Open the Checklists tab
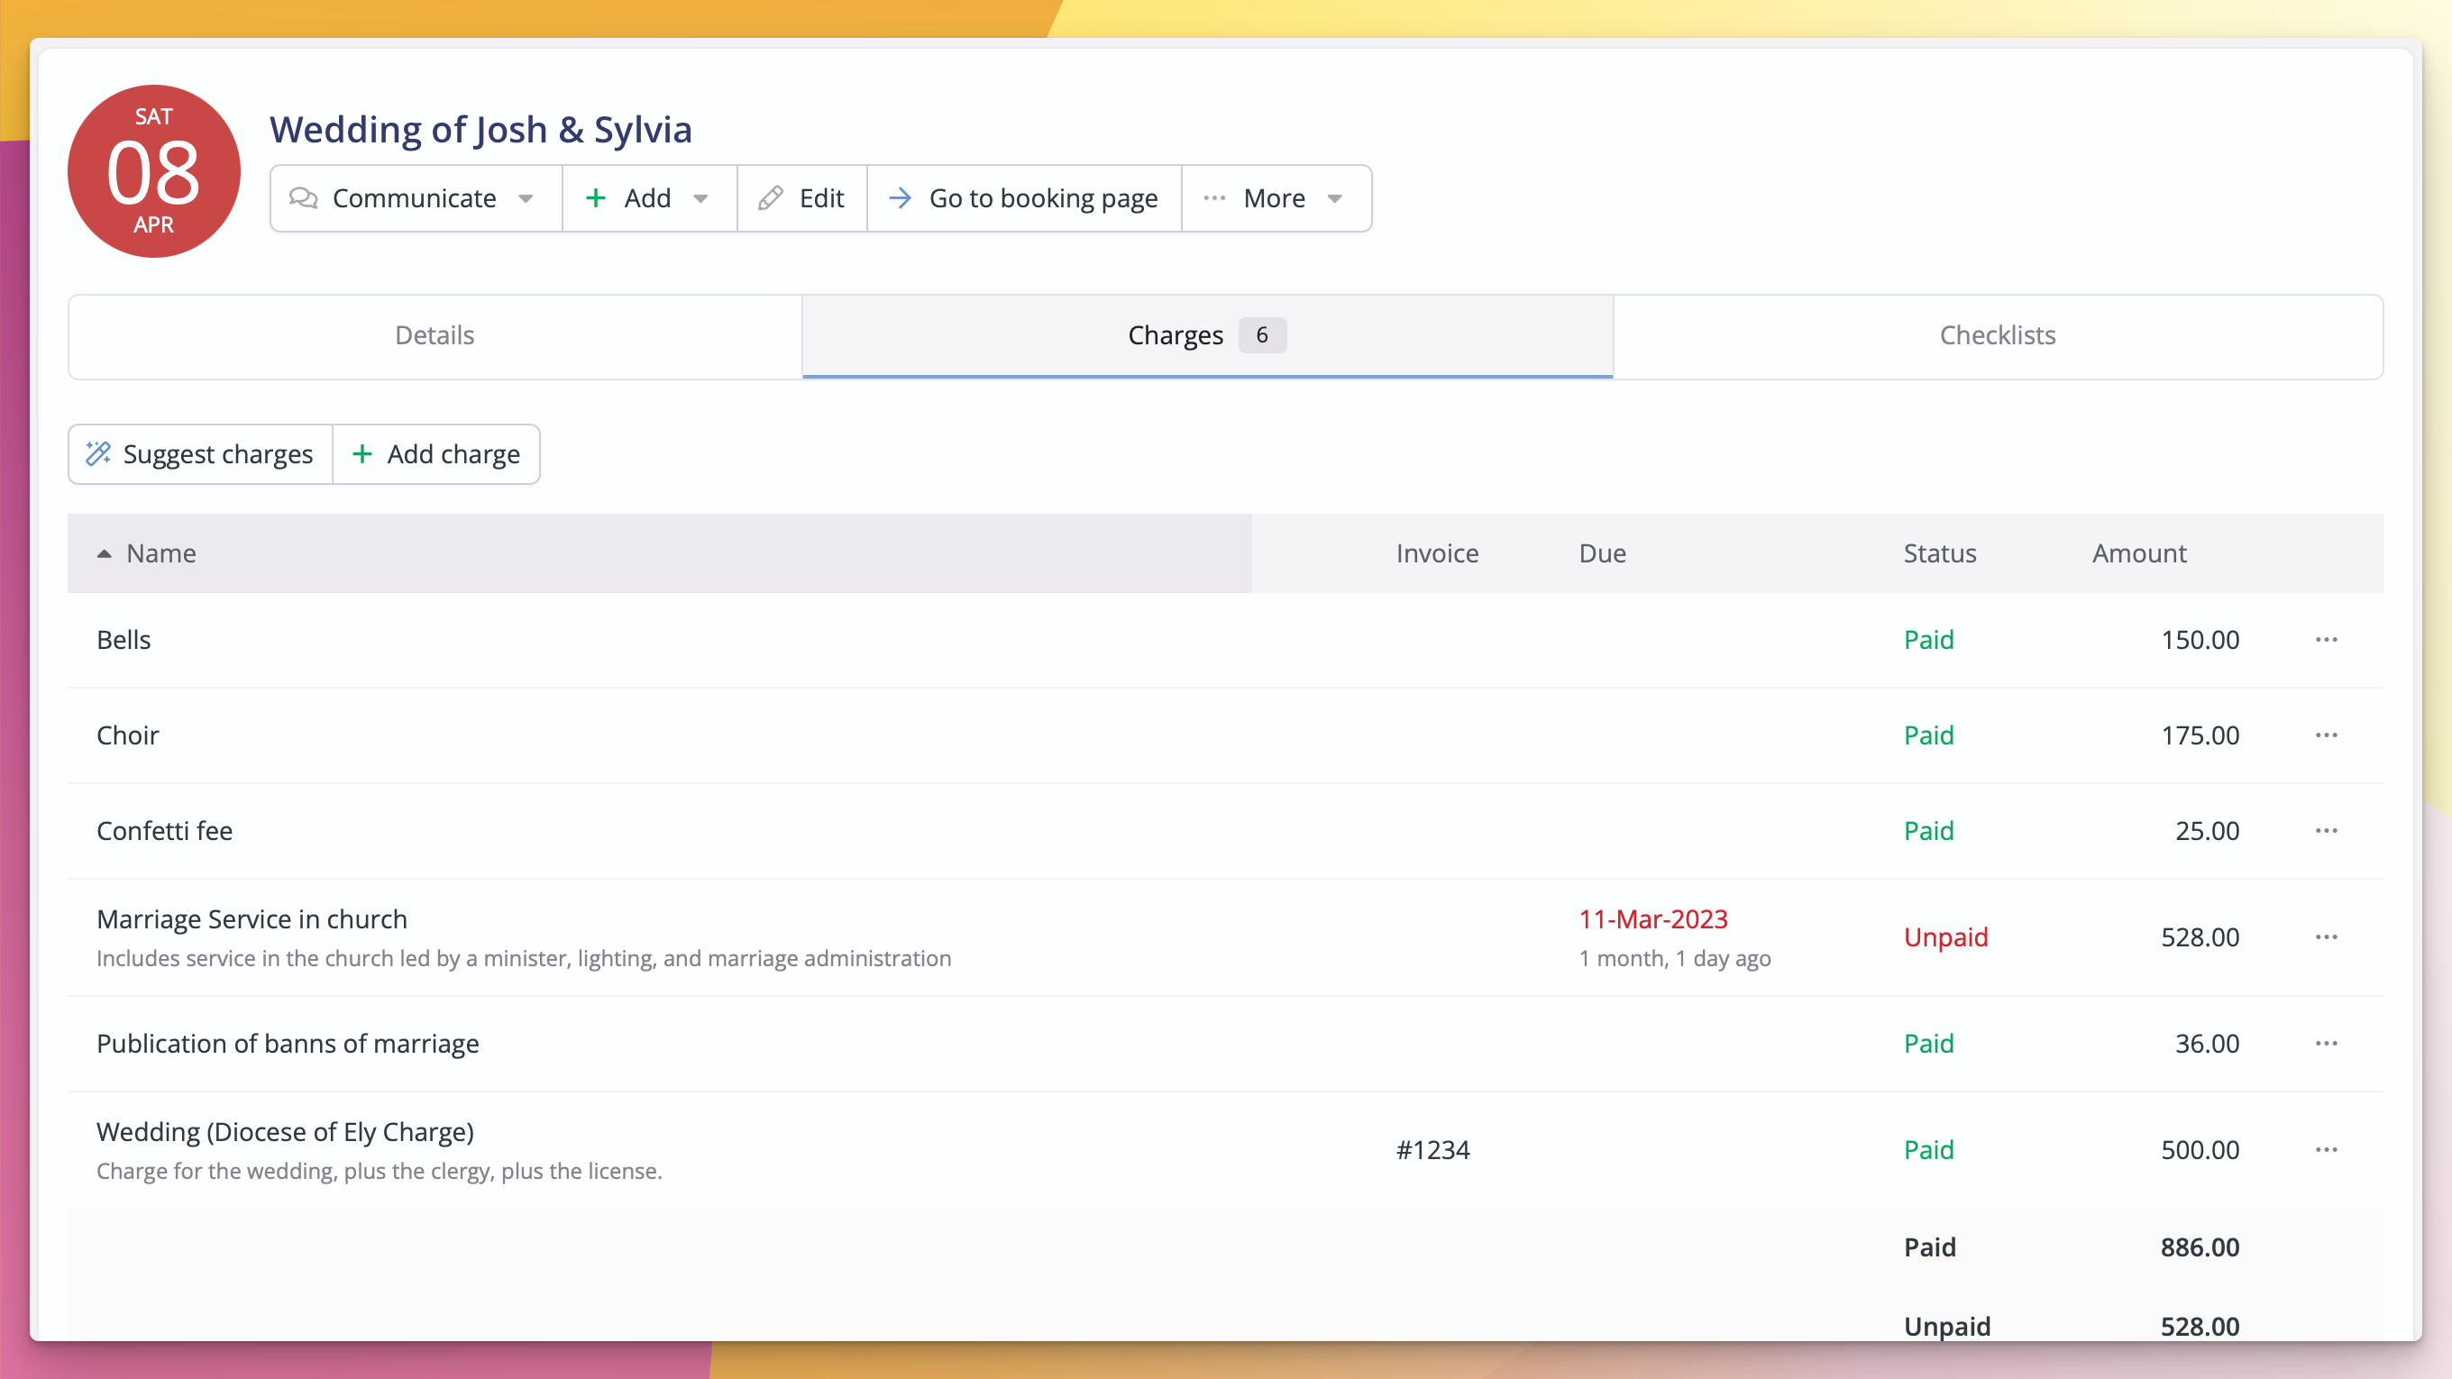 (1998, 336)
